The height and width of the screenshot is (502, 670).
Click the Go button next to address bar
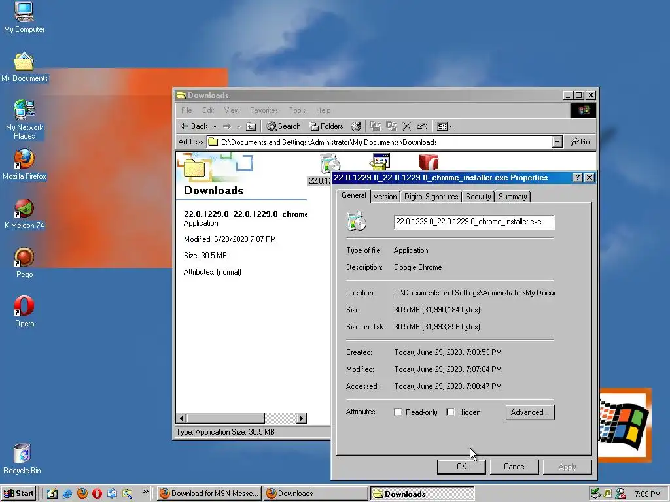coord(580,142)
